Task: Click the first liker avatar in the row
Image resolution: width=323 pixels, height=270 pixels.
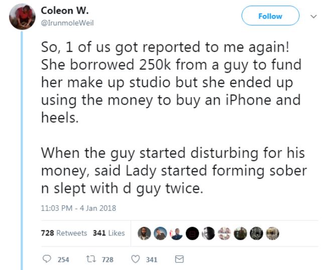Action: 145,233
